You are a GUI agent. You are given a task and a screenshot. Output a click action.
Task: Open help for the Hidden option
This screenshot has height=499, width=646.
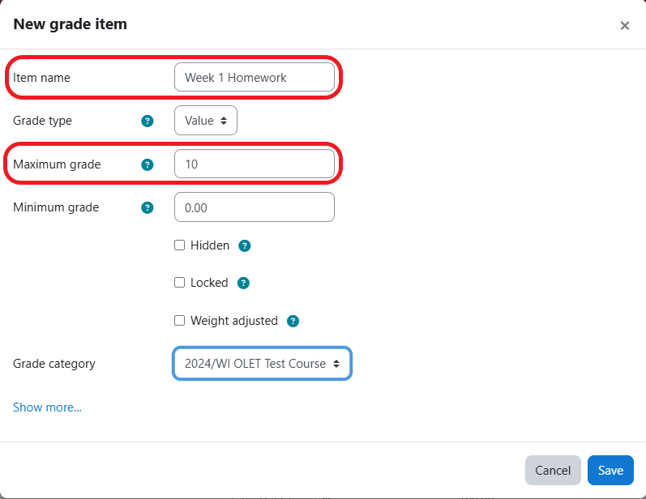pyautogui.click(x=245, y=245)
